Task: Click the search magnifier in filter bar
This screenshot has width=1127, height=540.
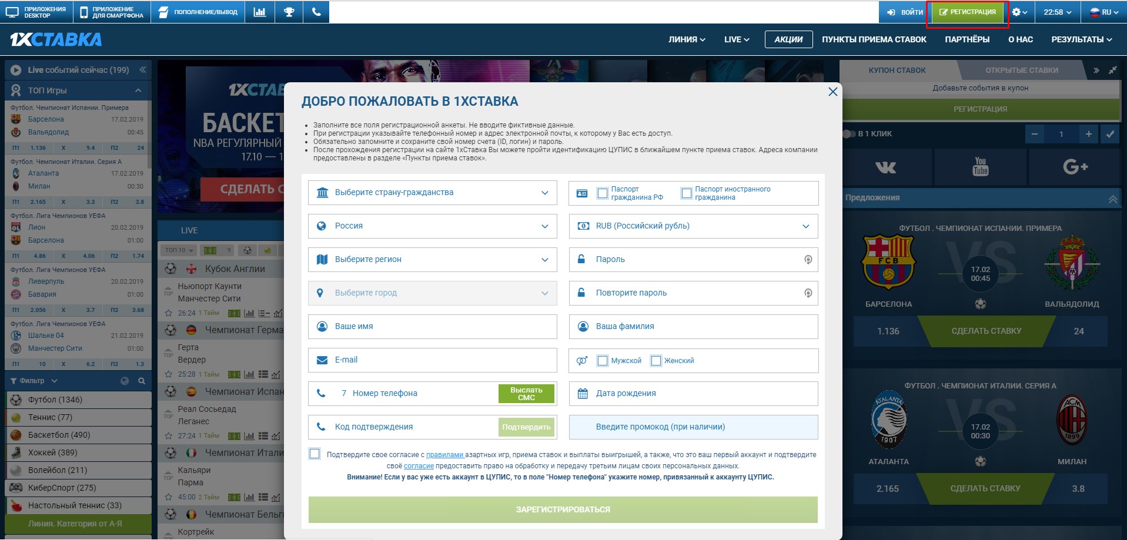Action: pyautogui.click(x=142, y=381)
